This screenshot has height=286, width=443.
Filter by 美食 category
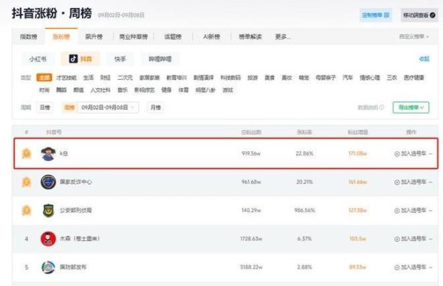(x=269, y=77)
